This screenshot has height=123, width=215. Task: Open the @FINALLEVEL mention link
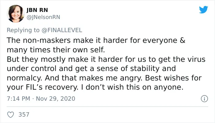pyautogui.click(x=62, y=30)
